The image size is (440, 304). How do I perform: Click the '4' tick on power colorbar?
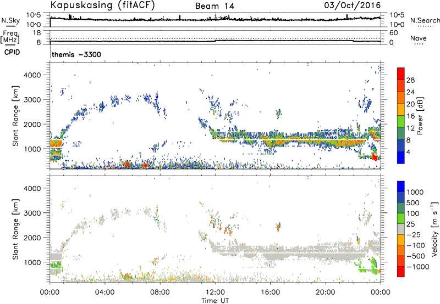click(408, 152)
